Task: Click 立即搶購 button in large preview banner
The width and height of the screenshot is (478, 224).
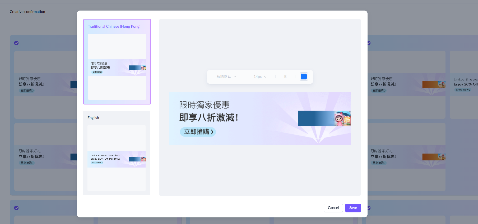Action: [198, 132]
